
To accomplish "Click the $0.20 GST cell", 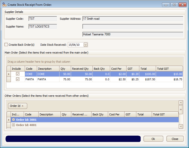I will pyautogui.click(x=133, y=74).
